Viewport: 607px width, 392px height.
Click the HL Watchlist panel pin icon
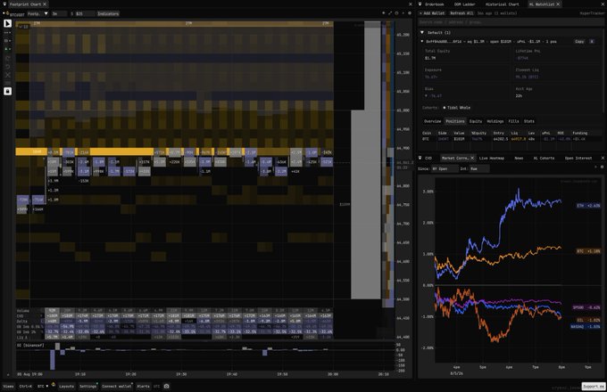point(420,4)
